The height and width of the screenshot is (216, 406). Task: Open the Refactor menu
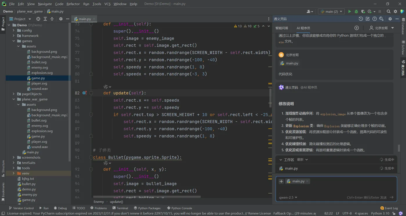click(73, 4)
